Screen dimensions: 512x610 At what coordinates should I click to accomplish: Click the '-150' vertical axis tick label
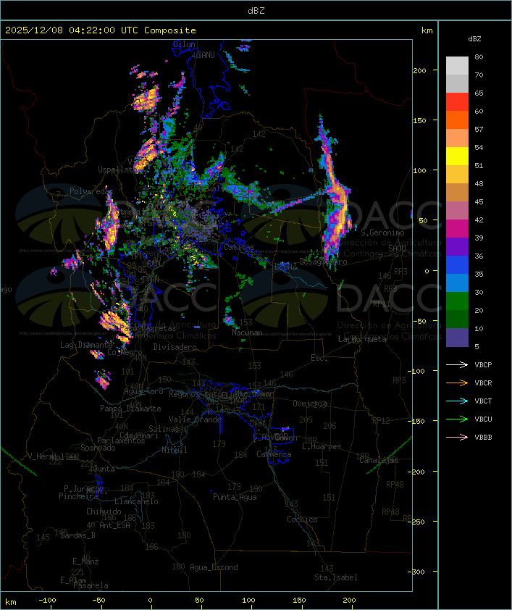tap(418, 422)
